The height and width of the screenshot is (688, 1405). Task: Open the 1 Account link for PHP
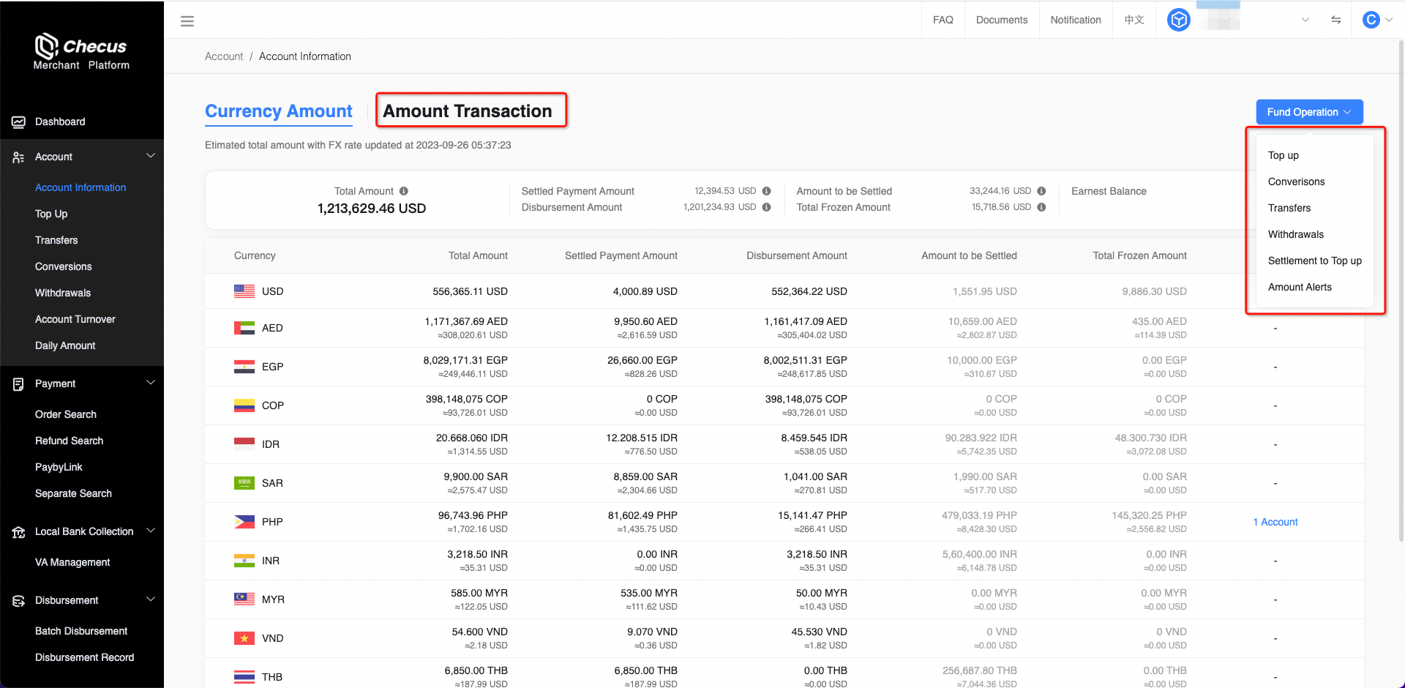pos(1275,522)
